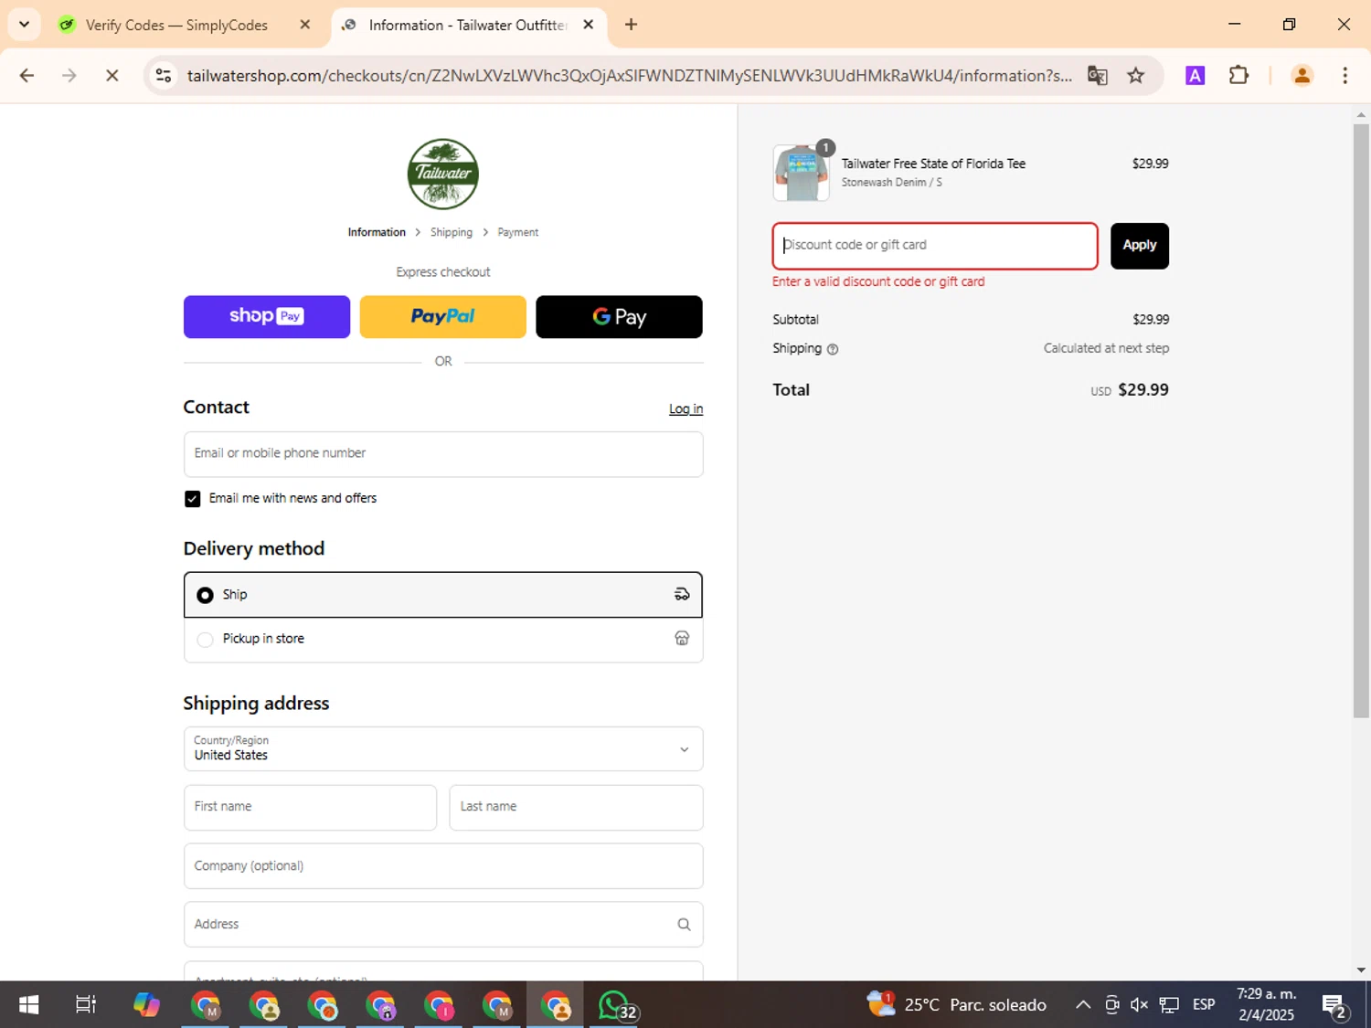1371x1028 pixels.
Task: Open the purple A extension icon
Action: coord(1195,76)
